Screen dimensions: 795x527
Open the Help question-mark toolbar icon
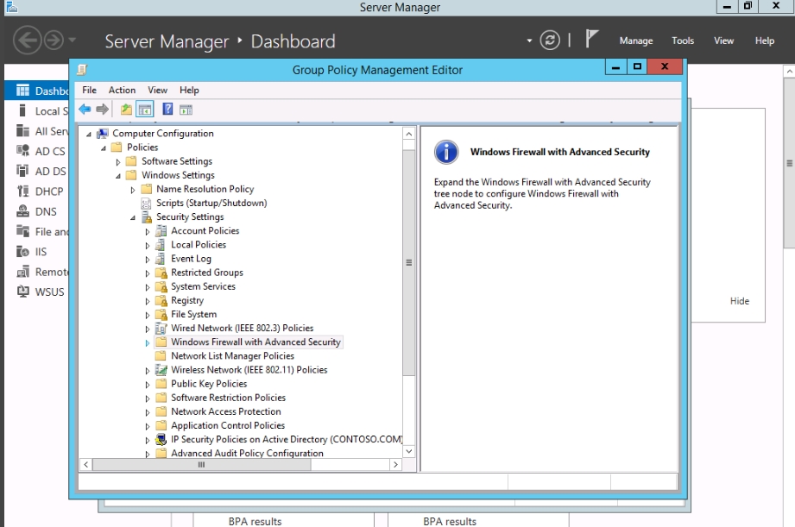167,109
